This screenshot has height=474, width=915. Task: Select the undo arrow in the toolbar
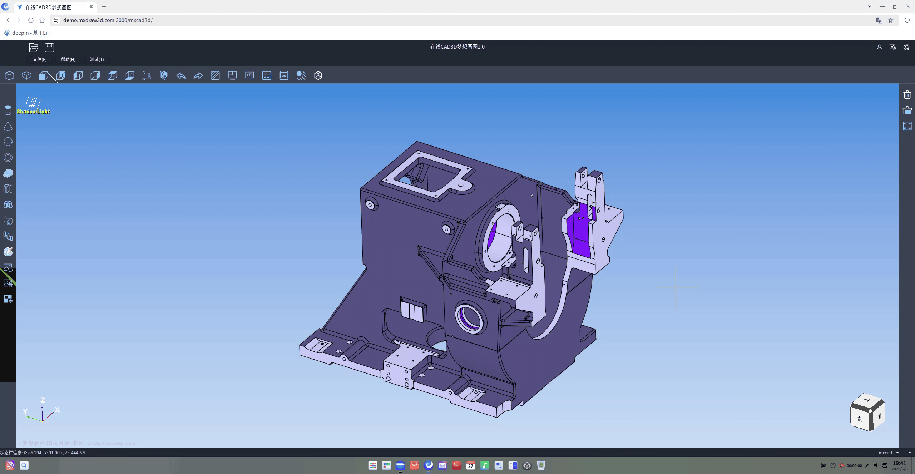point(181,75)
